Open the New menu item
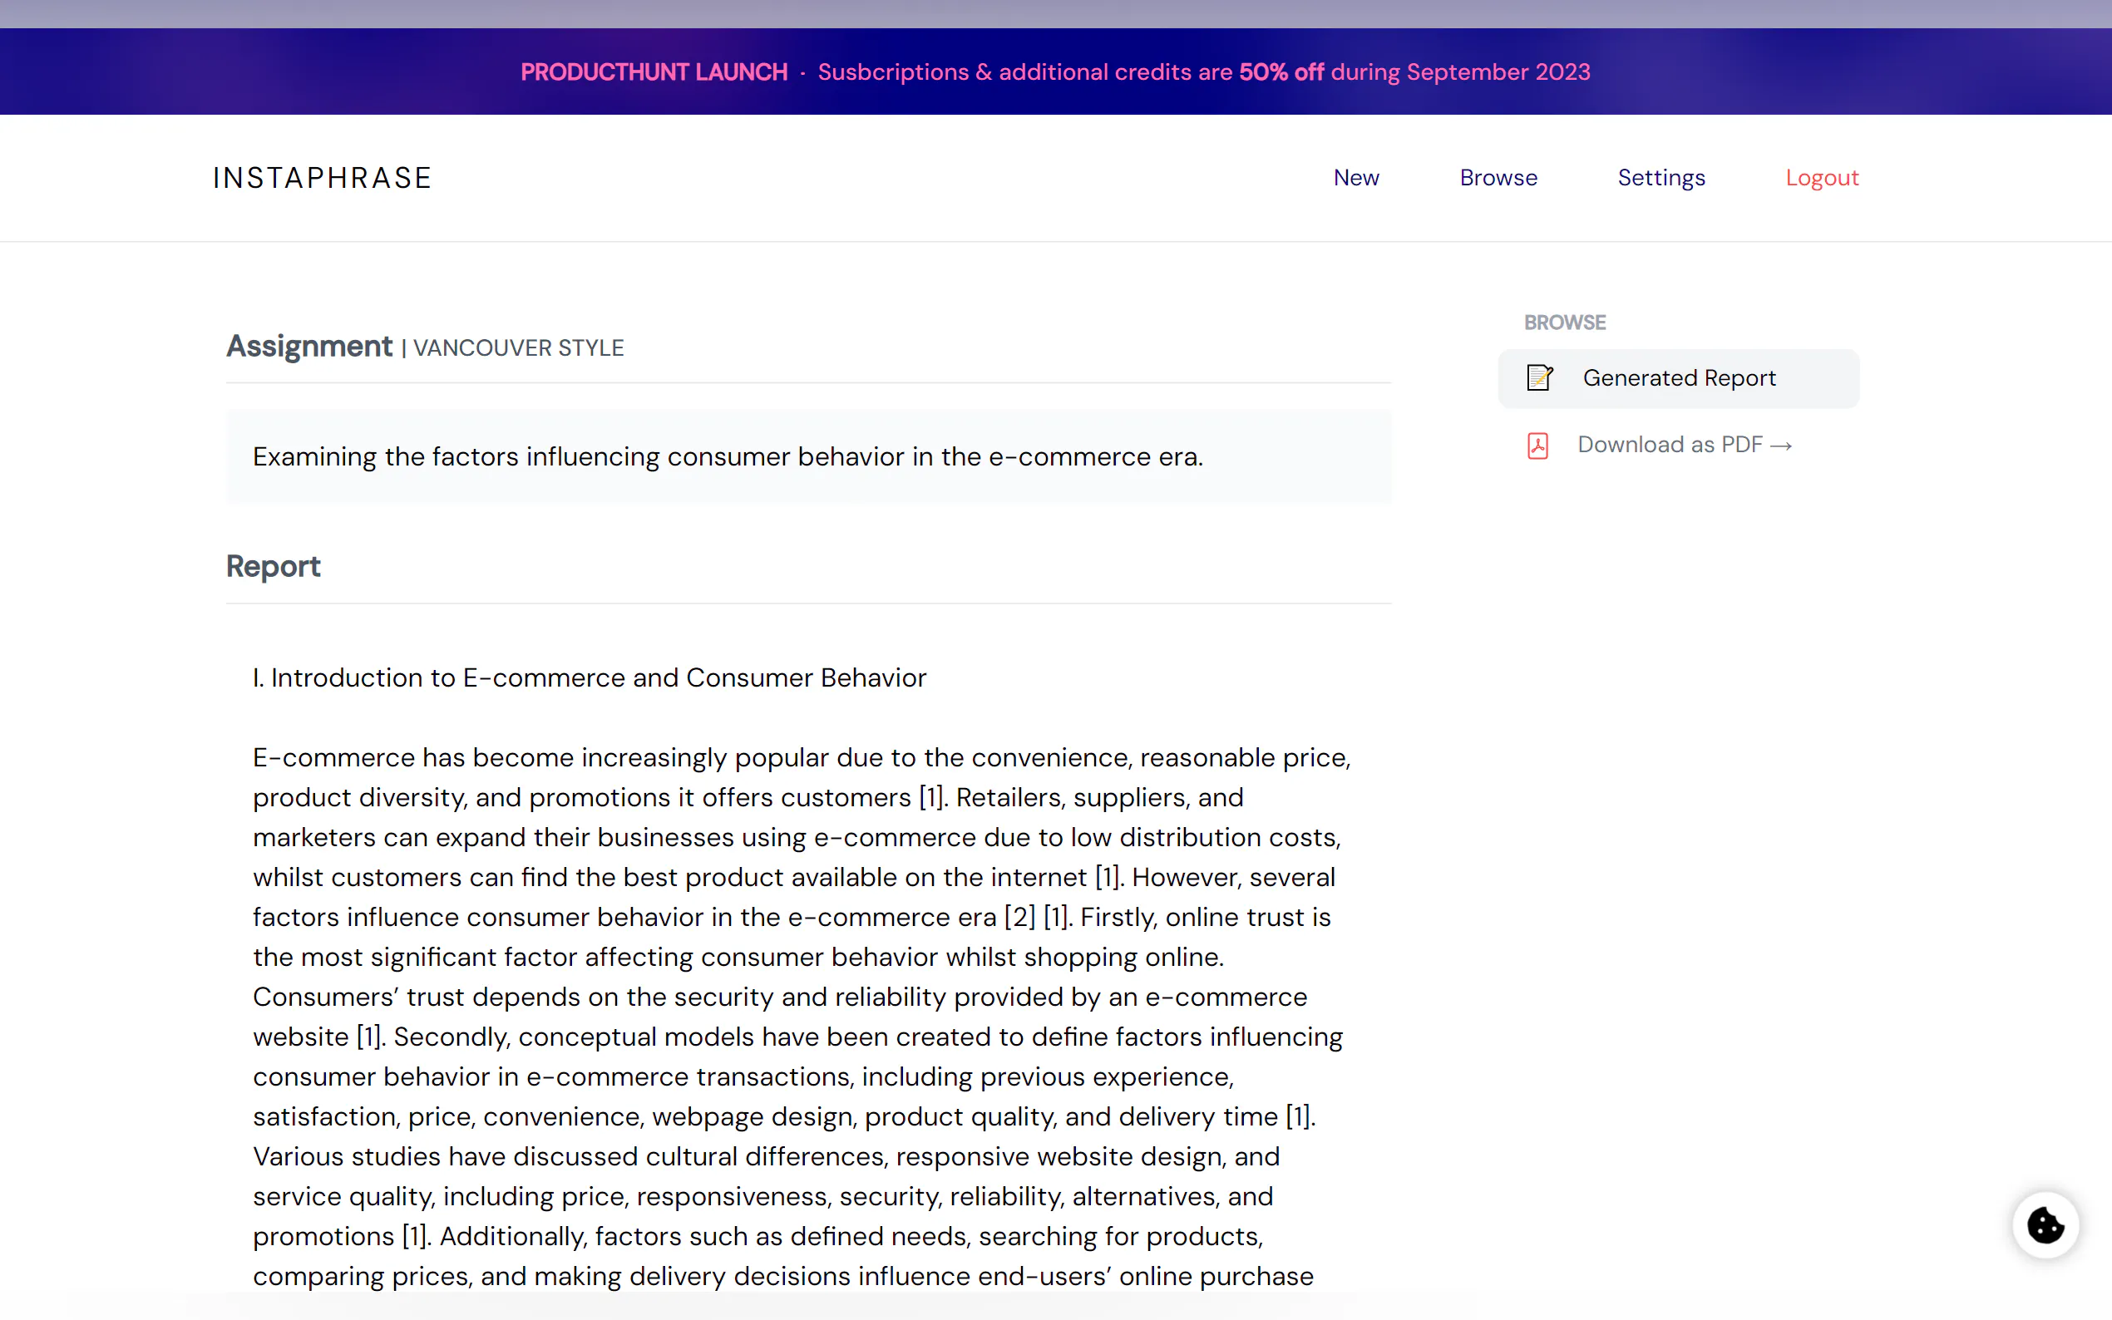Screen dimensions: 2112x1320 (x=1355, y=177)
